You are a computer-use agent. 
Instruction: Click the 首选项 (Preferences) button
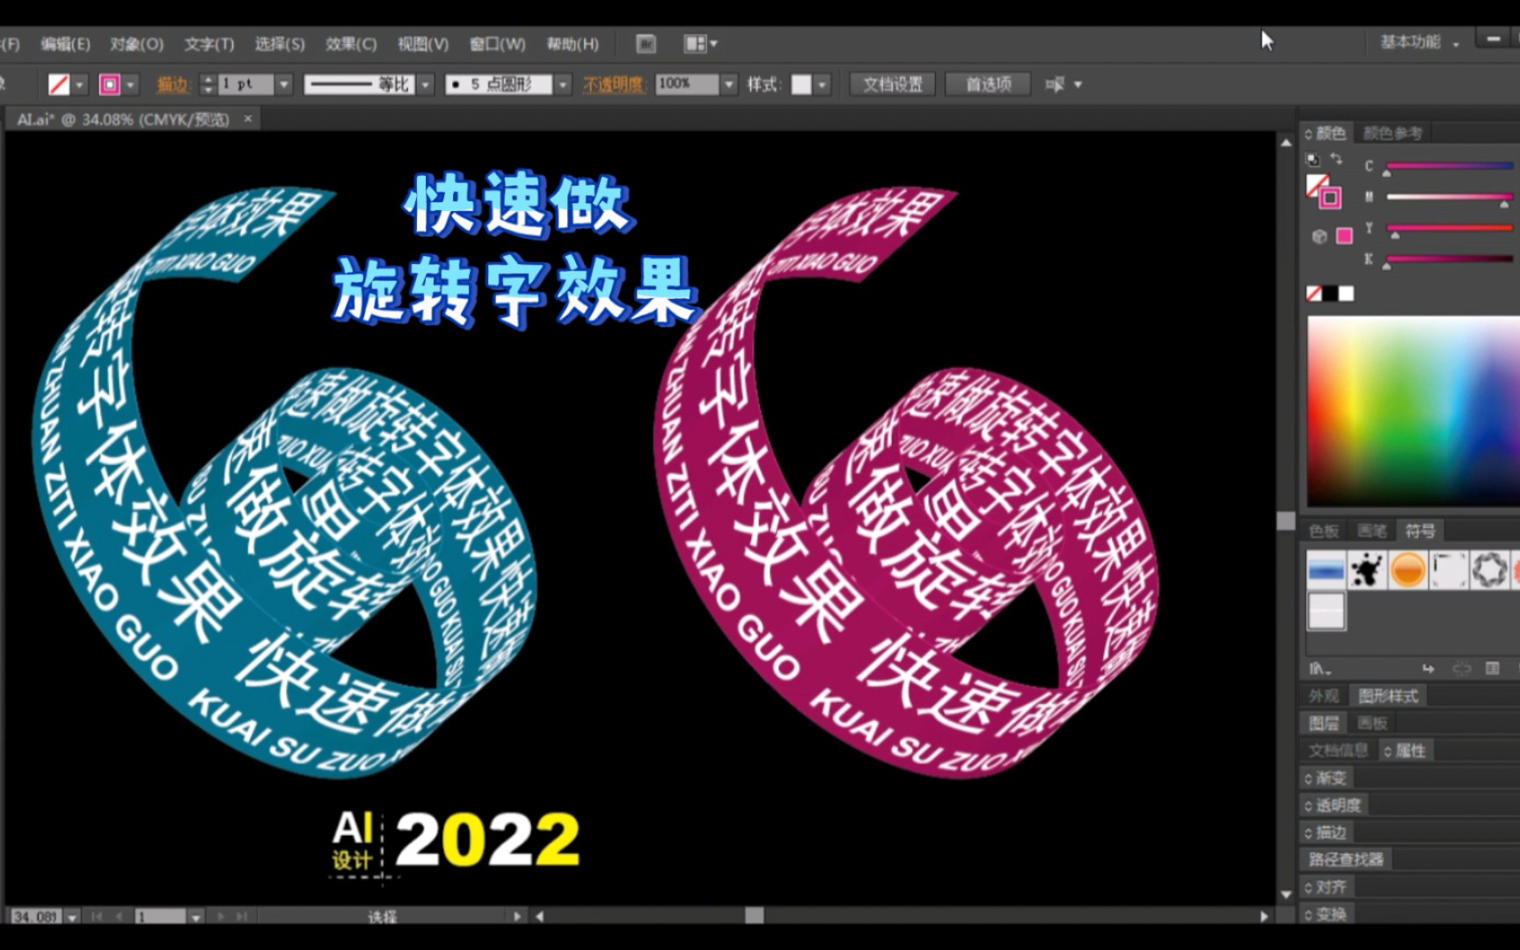tap(987, 84)
